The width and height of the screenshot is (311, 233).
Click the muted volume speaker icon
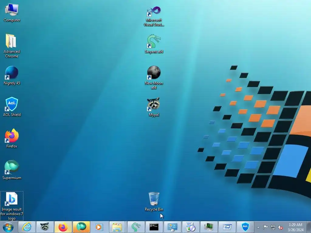[280, 227]
